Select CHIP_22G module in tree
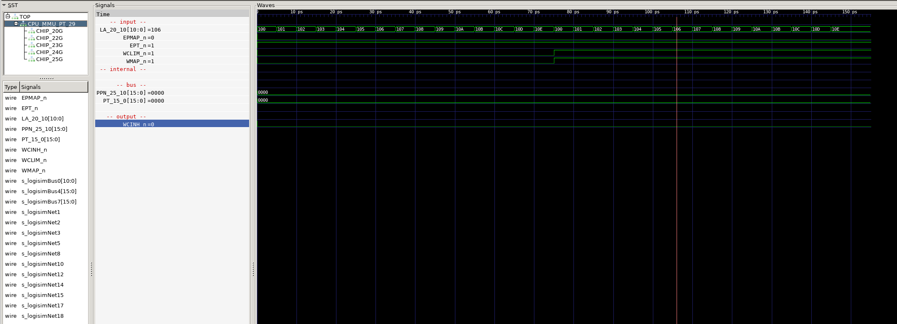This screenshot has width=897, height=324. click(49, 38)
